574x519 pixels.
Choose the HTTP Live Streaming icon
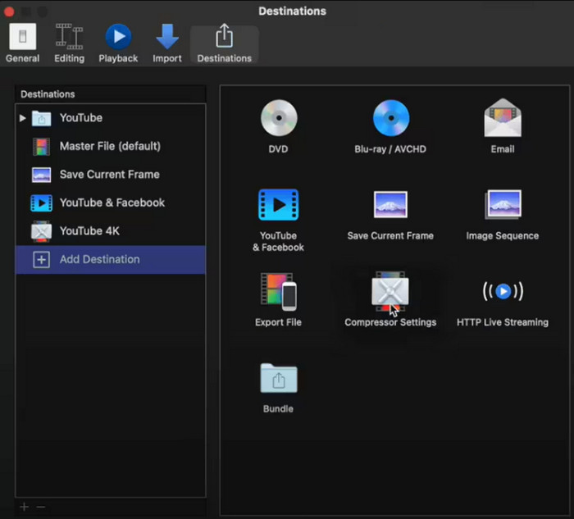coord(503,292)
